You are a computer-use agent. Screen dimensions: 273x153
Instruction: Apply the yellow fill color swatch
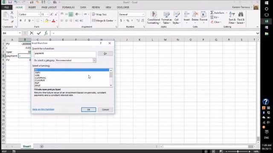pyautogui.click(x=46, y=21)
